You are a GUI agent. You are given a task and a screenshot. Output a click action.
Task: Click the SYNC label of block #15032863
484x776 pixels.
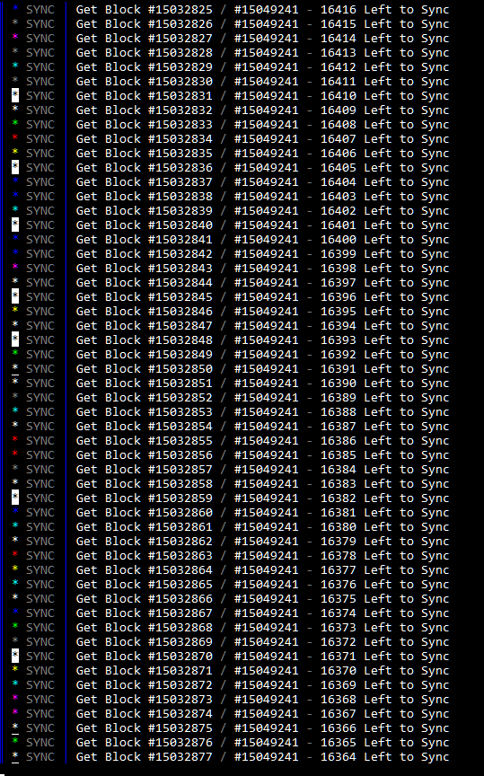point(40,555)
